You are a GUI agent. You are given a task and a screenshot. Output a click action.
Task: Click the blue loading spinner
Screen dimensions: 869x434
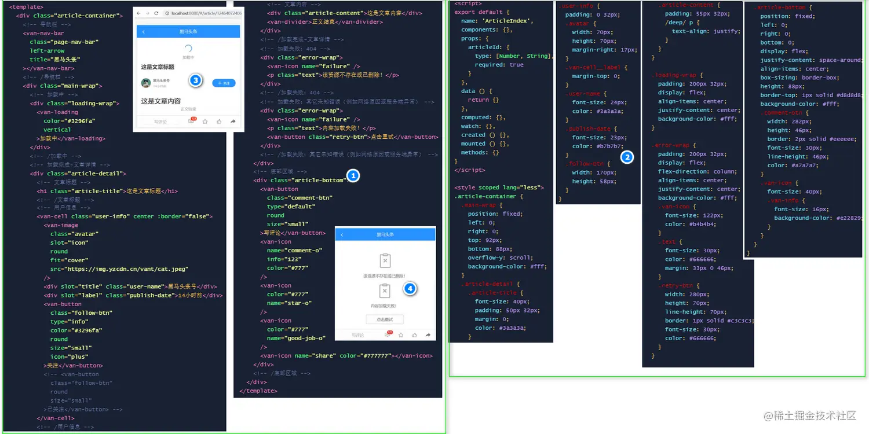pyautogui.click(x=188, y=49)
